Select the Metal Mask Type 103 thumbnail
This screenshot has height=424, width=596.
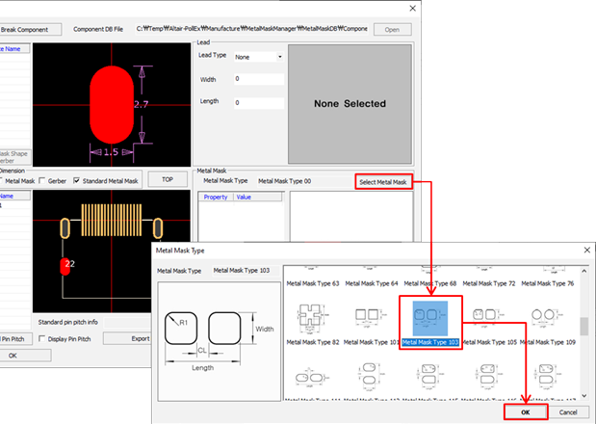tap(430, 315)
